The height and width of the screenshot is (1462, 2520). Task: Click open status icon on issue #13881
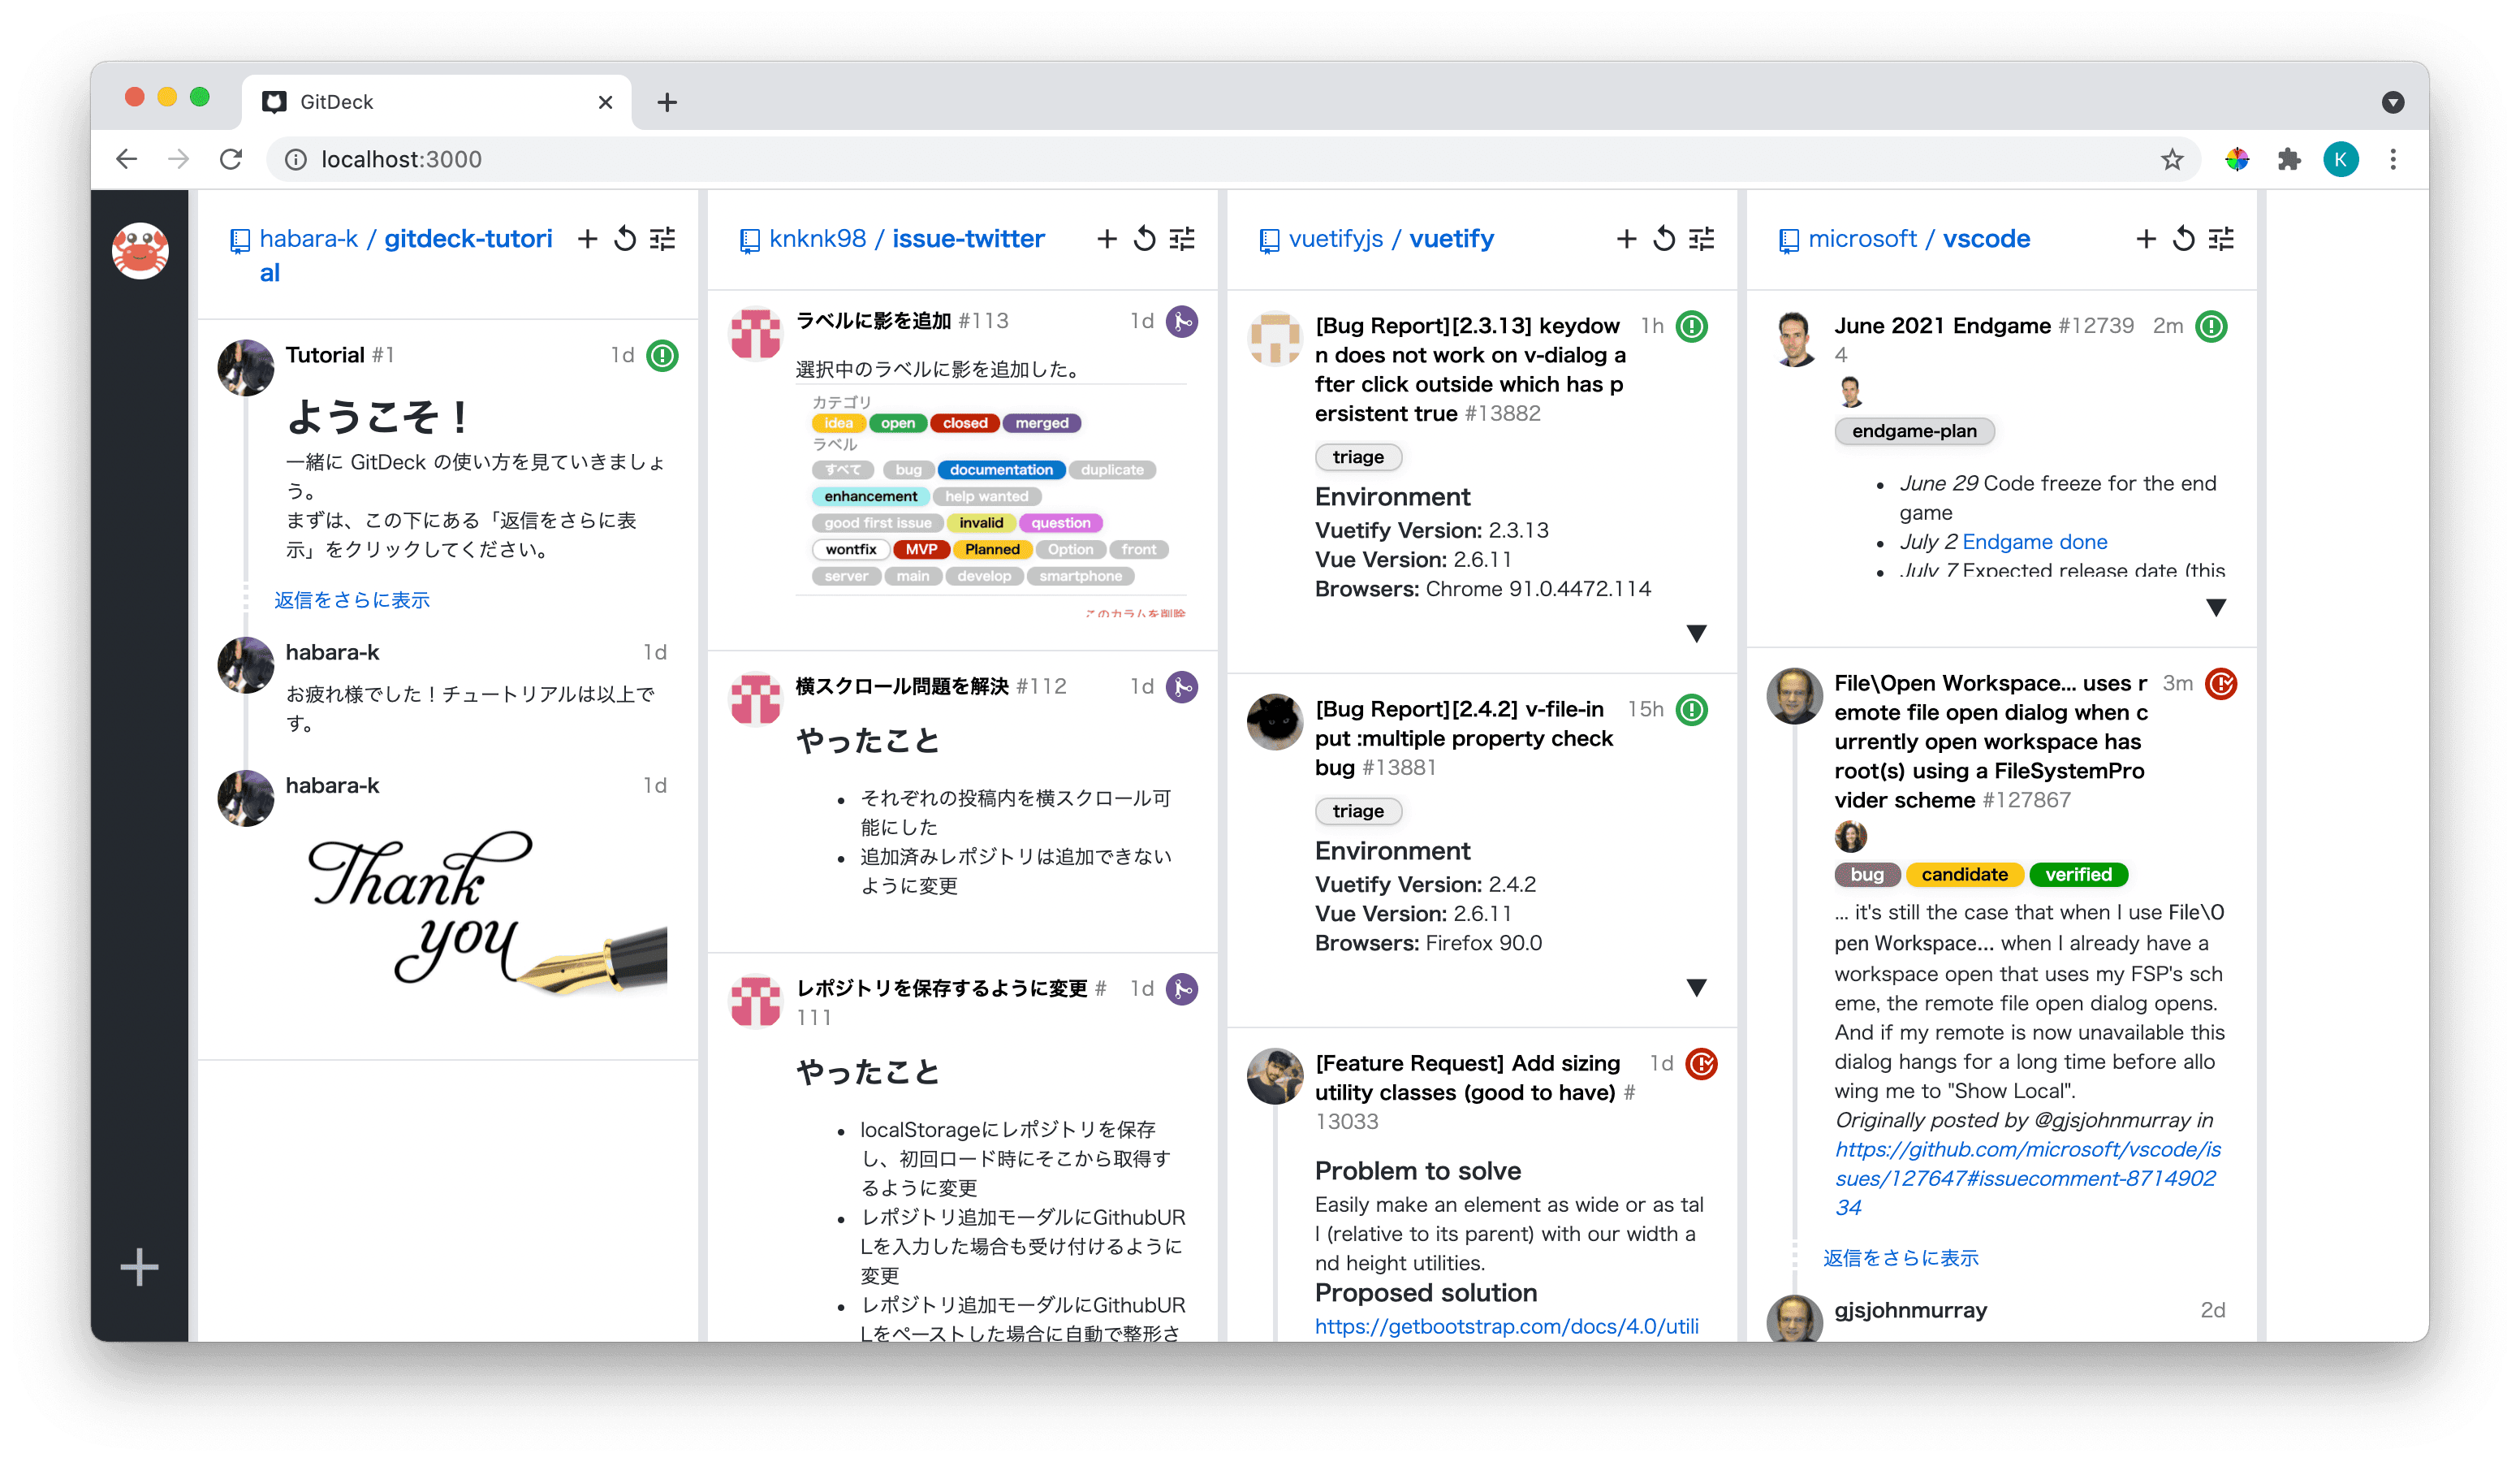1692,710
